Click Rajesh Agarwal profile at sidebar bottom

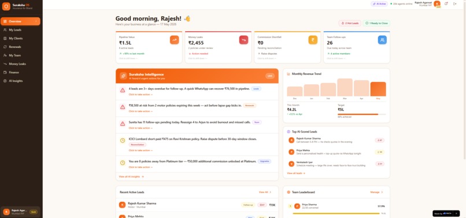click(x=20, y=212)
